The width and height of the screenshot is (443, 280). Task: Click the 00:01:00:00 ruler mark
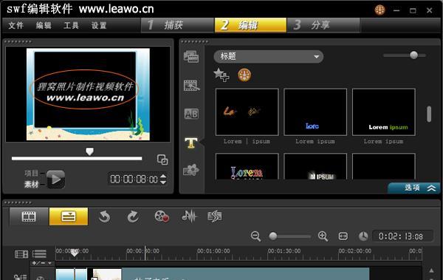(x=213, y=251)
